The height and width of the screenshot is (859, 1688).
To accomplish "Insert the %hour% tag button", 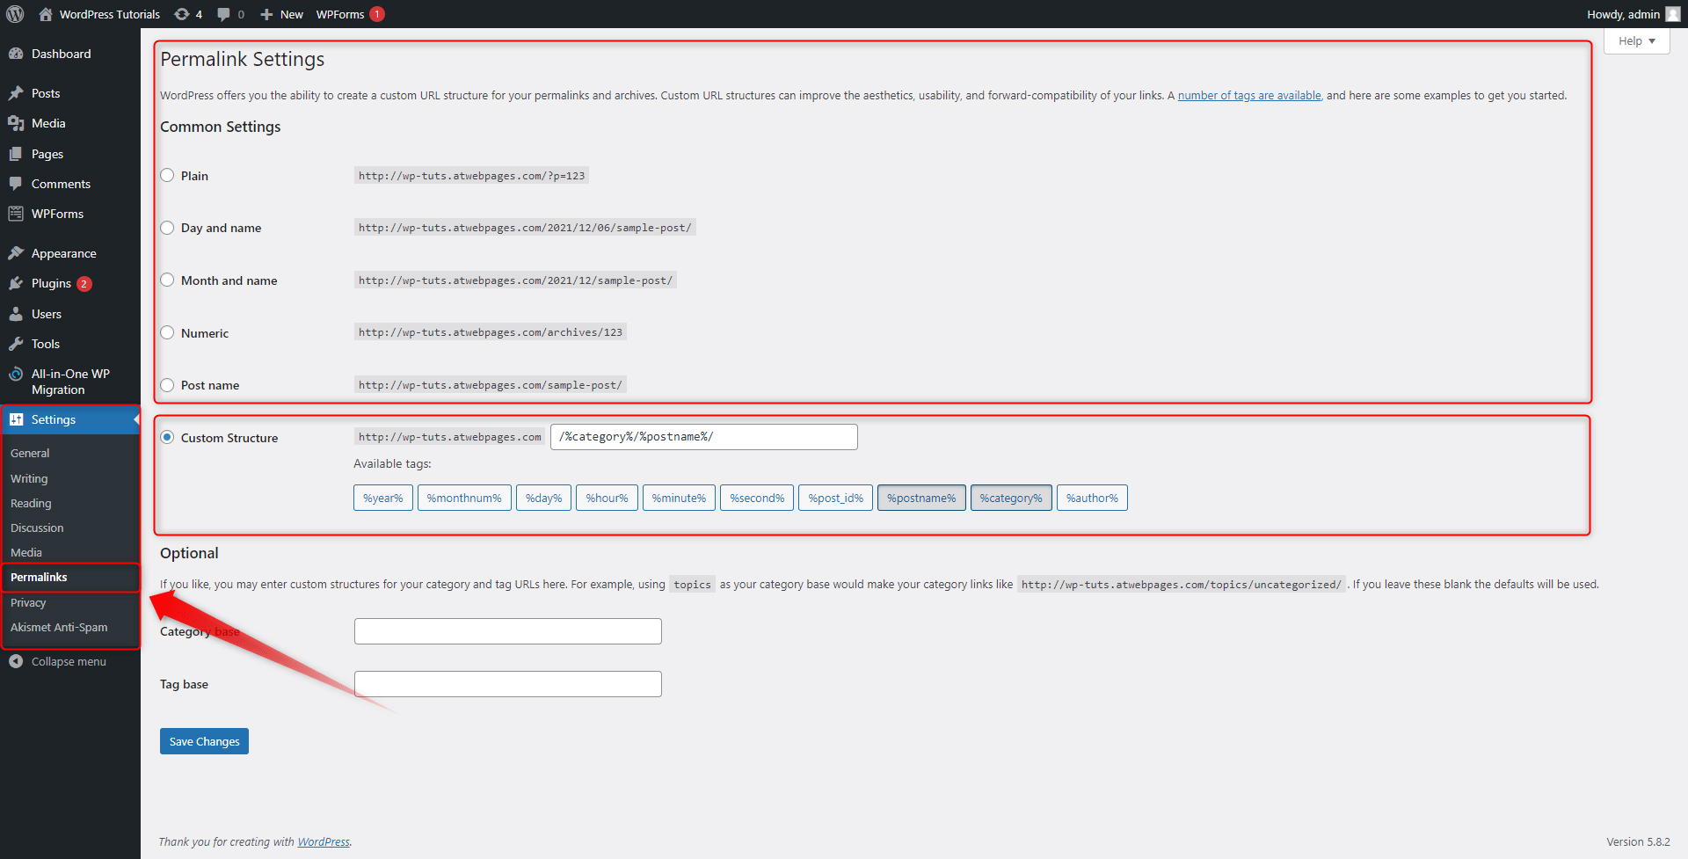I will click(x=608, y=498).
